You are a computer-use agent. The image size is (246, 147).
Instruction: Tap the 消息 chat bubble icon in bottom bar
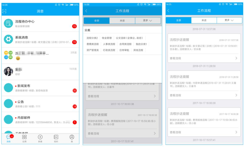click(9, 138)
